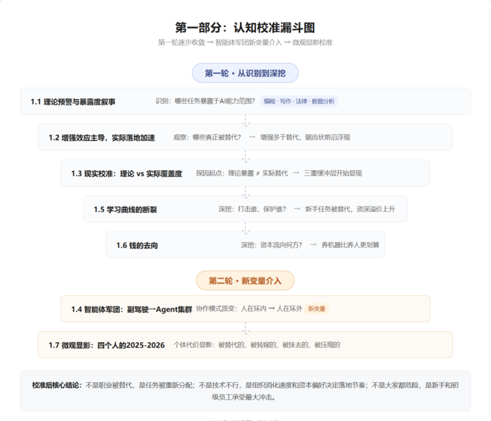The width and height of the screenshot is (491, 421).
Task: Click the arrow after 资本流向何方?
Action: tap(313, 245)
